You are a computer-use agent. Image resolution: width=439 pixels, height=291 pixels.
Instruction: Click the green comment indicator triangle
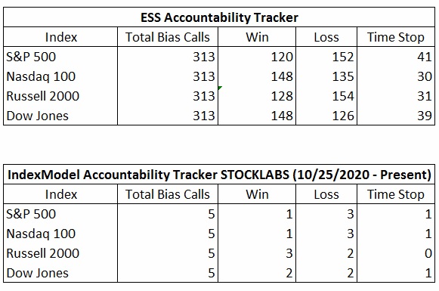click(220, 88)
